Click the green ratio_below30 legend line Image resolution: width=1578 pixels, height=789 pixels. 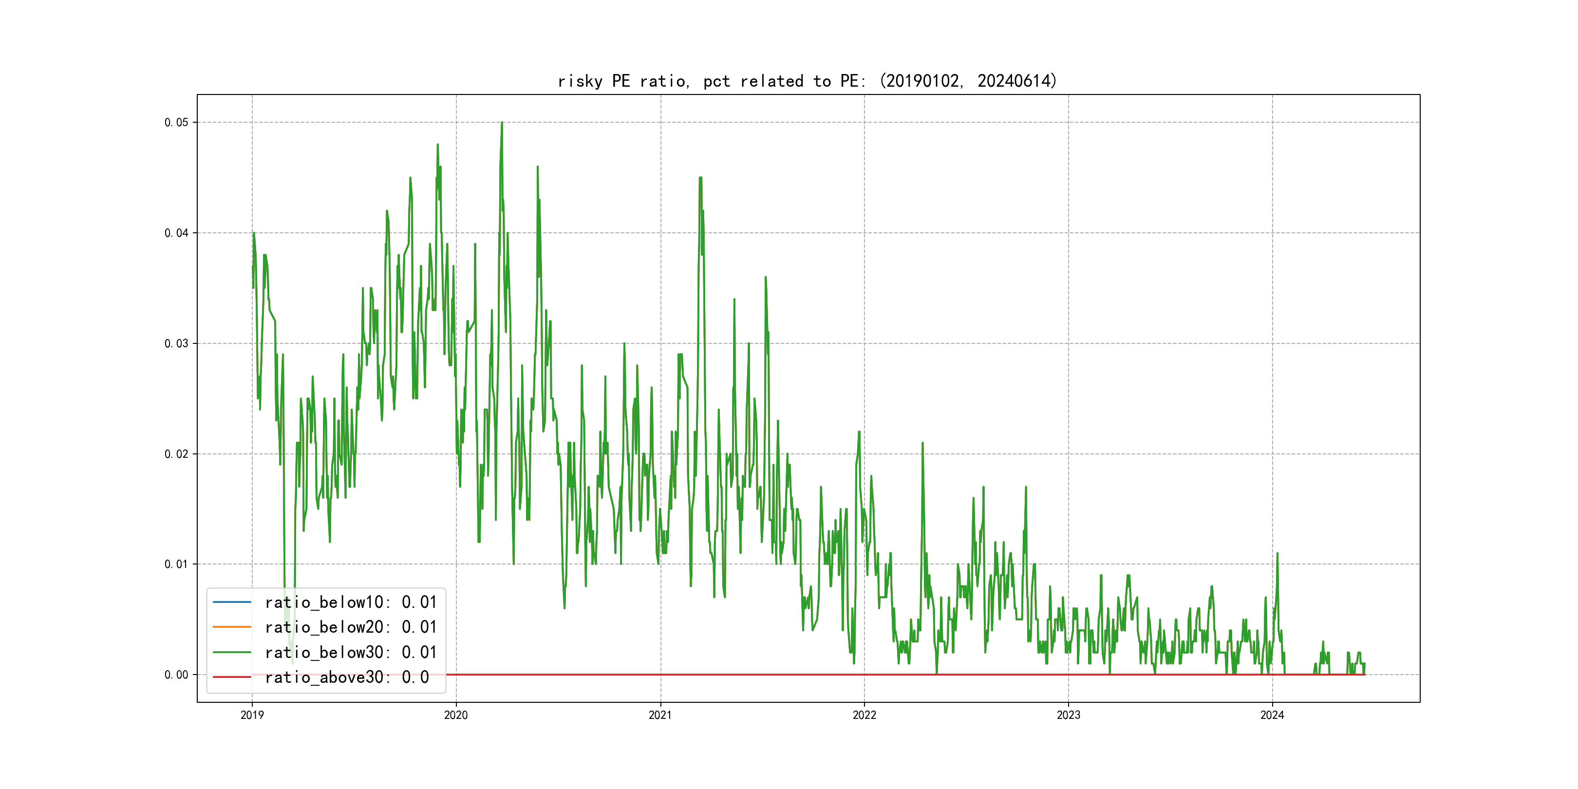[231, 653]
